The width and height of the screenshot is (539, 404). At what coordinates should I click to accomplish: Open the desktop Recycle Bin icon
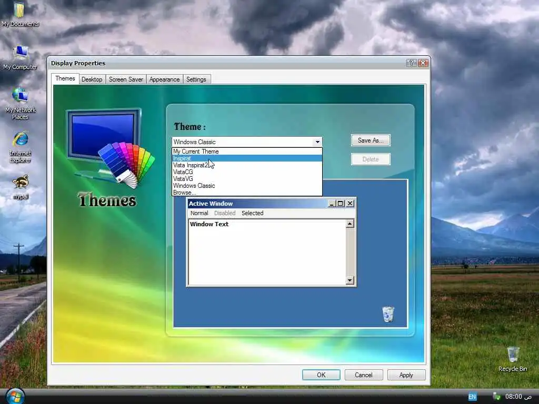[x=513, y=359]
